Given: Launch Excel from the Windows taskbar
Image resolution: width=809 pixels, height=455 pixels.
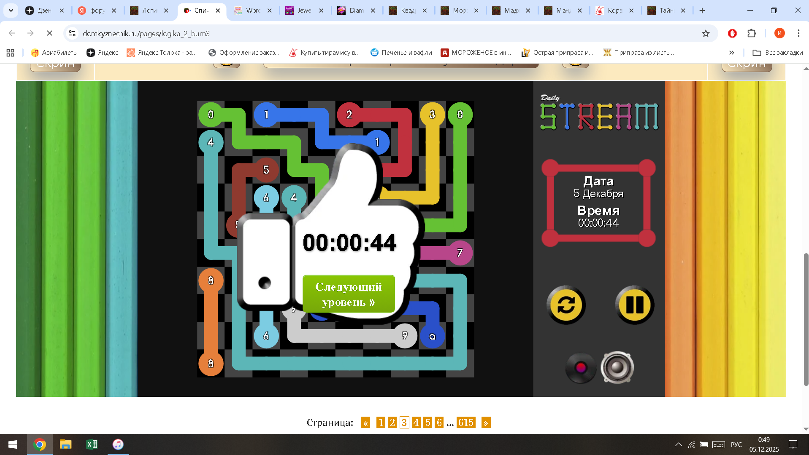Looking at the screenshot, I should tap(92, 444).
